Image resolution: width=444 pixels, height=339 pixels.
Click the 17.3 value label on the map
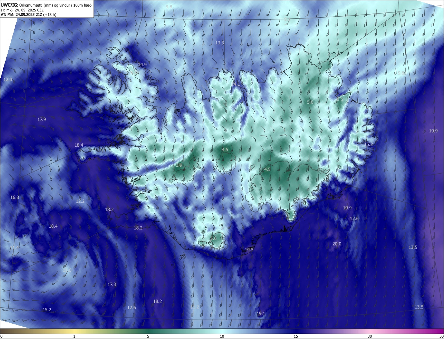click(112, 285)
